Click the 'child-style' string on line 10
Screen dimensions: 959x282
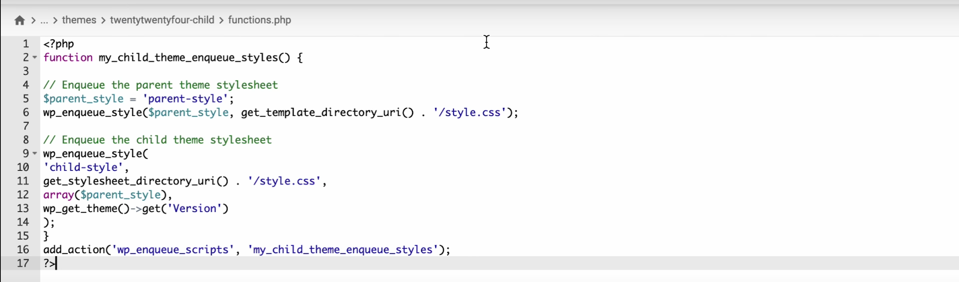tap(83, 167)
